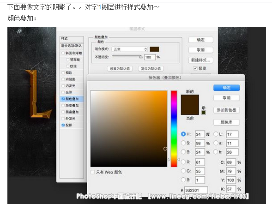Click the S field showing 98

[200, 143]
